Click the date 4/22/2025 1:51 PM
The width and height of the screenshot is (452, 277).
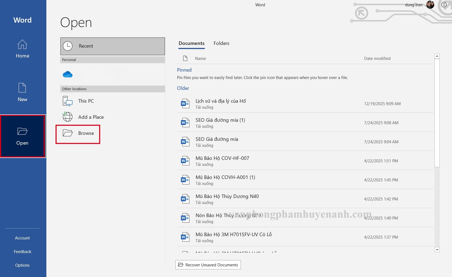click(x=381, y=161)
